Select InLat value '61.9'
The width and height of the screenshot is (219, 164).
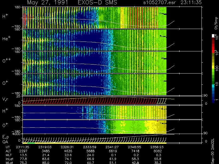point(113,159)
